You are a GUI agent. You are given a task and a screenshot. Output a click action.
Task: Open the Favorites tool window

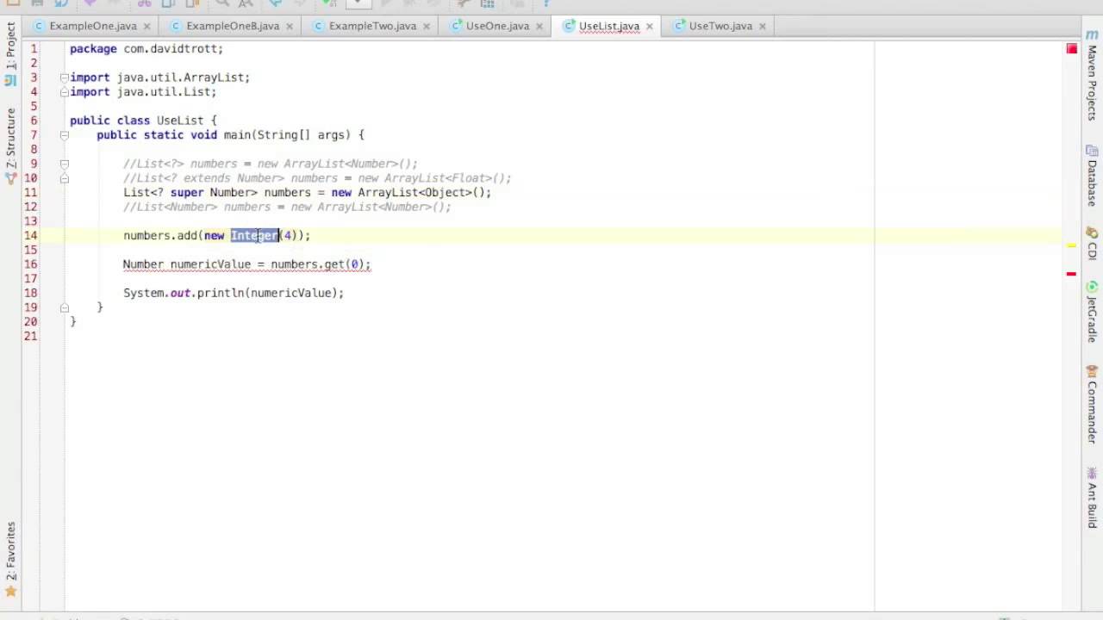click(10, 558)
